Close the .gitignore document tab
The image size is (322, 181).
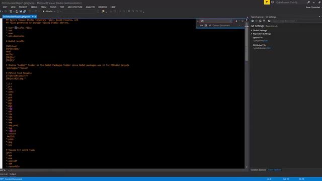click(35, 17)
